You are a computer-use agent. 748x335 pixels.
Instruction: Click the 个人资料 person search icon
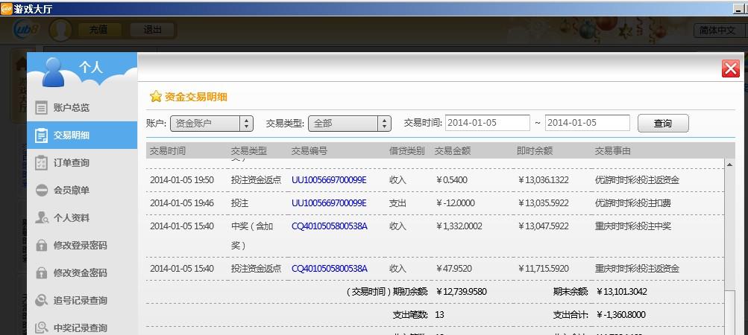42,218
